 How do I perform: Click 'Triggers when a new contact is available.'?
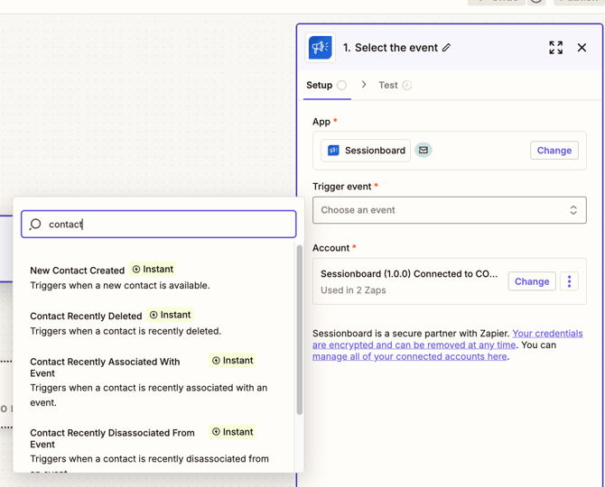(120, 286)
